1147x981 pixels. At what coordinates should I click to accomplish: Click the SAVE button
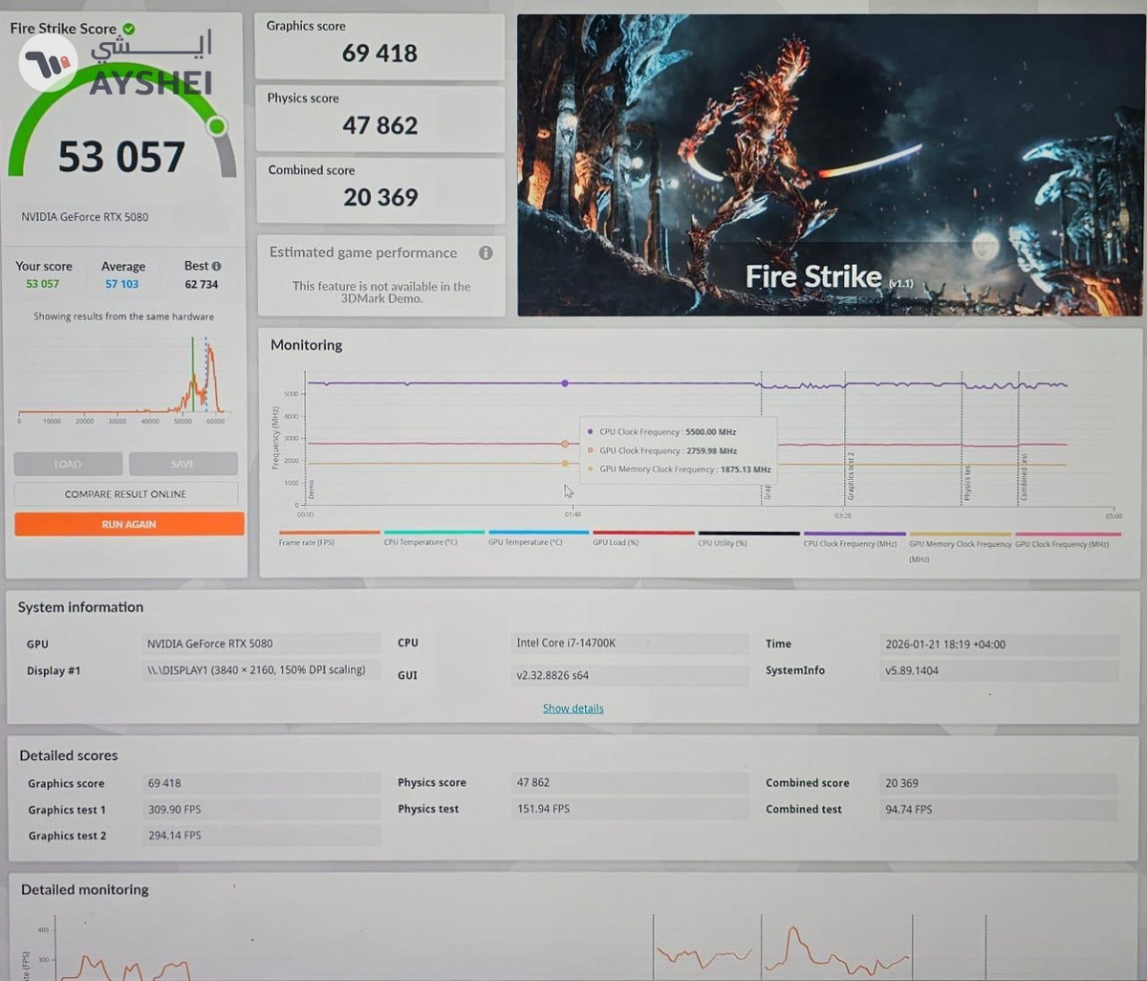(183, 464)
